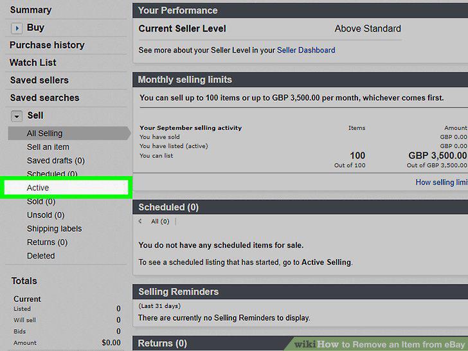The image size is (468, 351).
Task: Open the Watch List
Action: (x=33, y=63)
